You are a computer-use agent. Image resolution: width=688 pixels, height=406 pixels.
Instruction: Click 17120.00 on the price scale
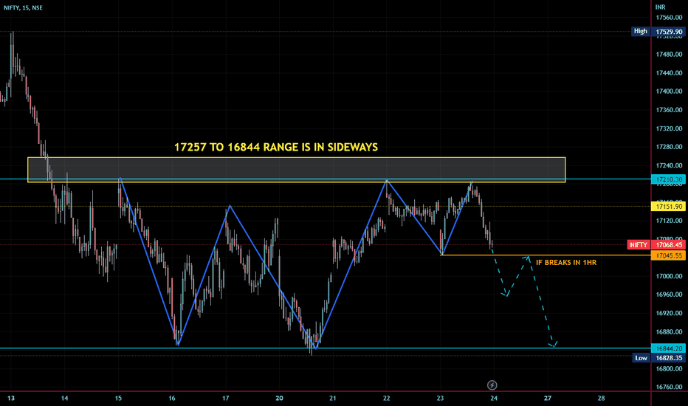coord(669,221)
